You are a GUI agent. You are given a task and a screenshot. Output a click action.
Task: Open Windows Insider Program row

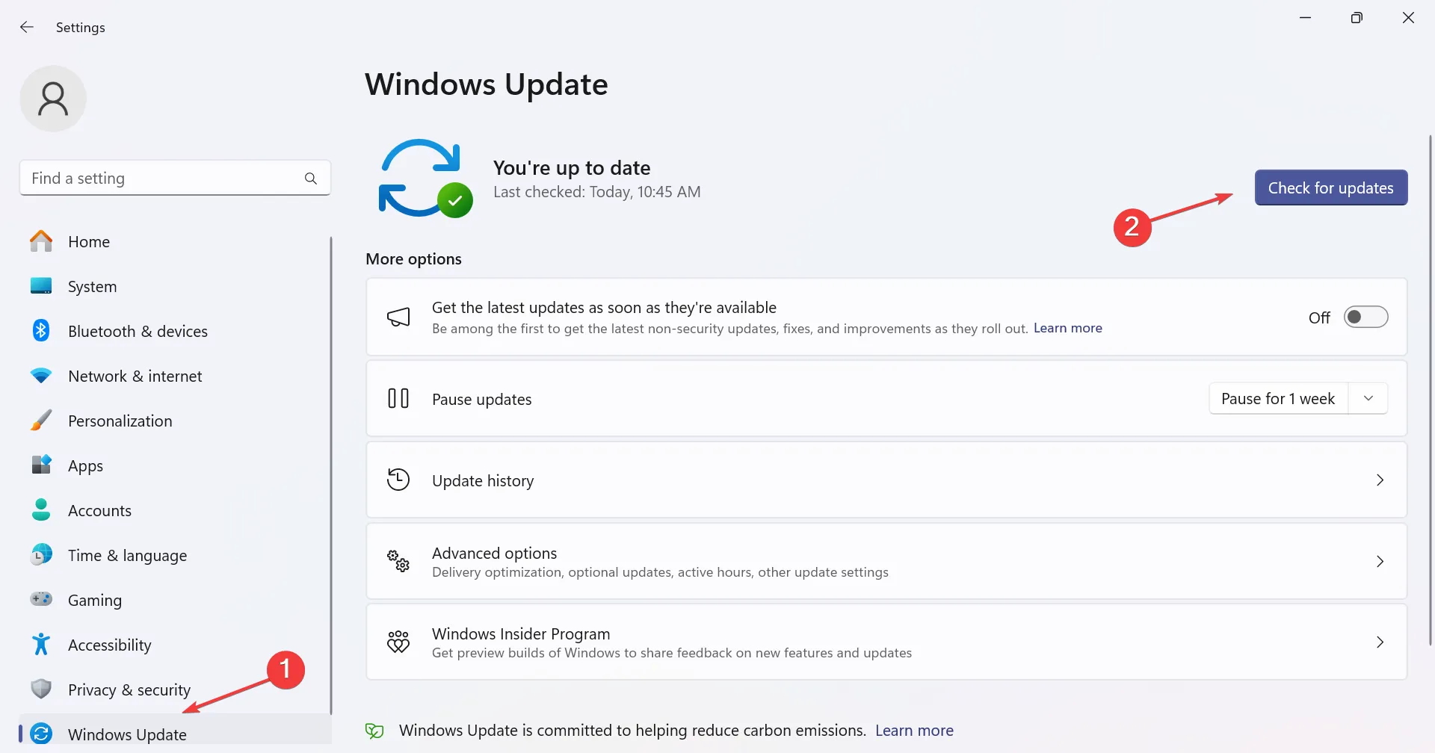click(x=886, y=642)
